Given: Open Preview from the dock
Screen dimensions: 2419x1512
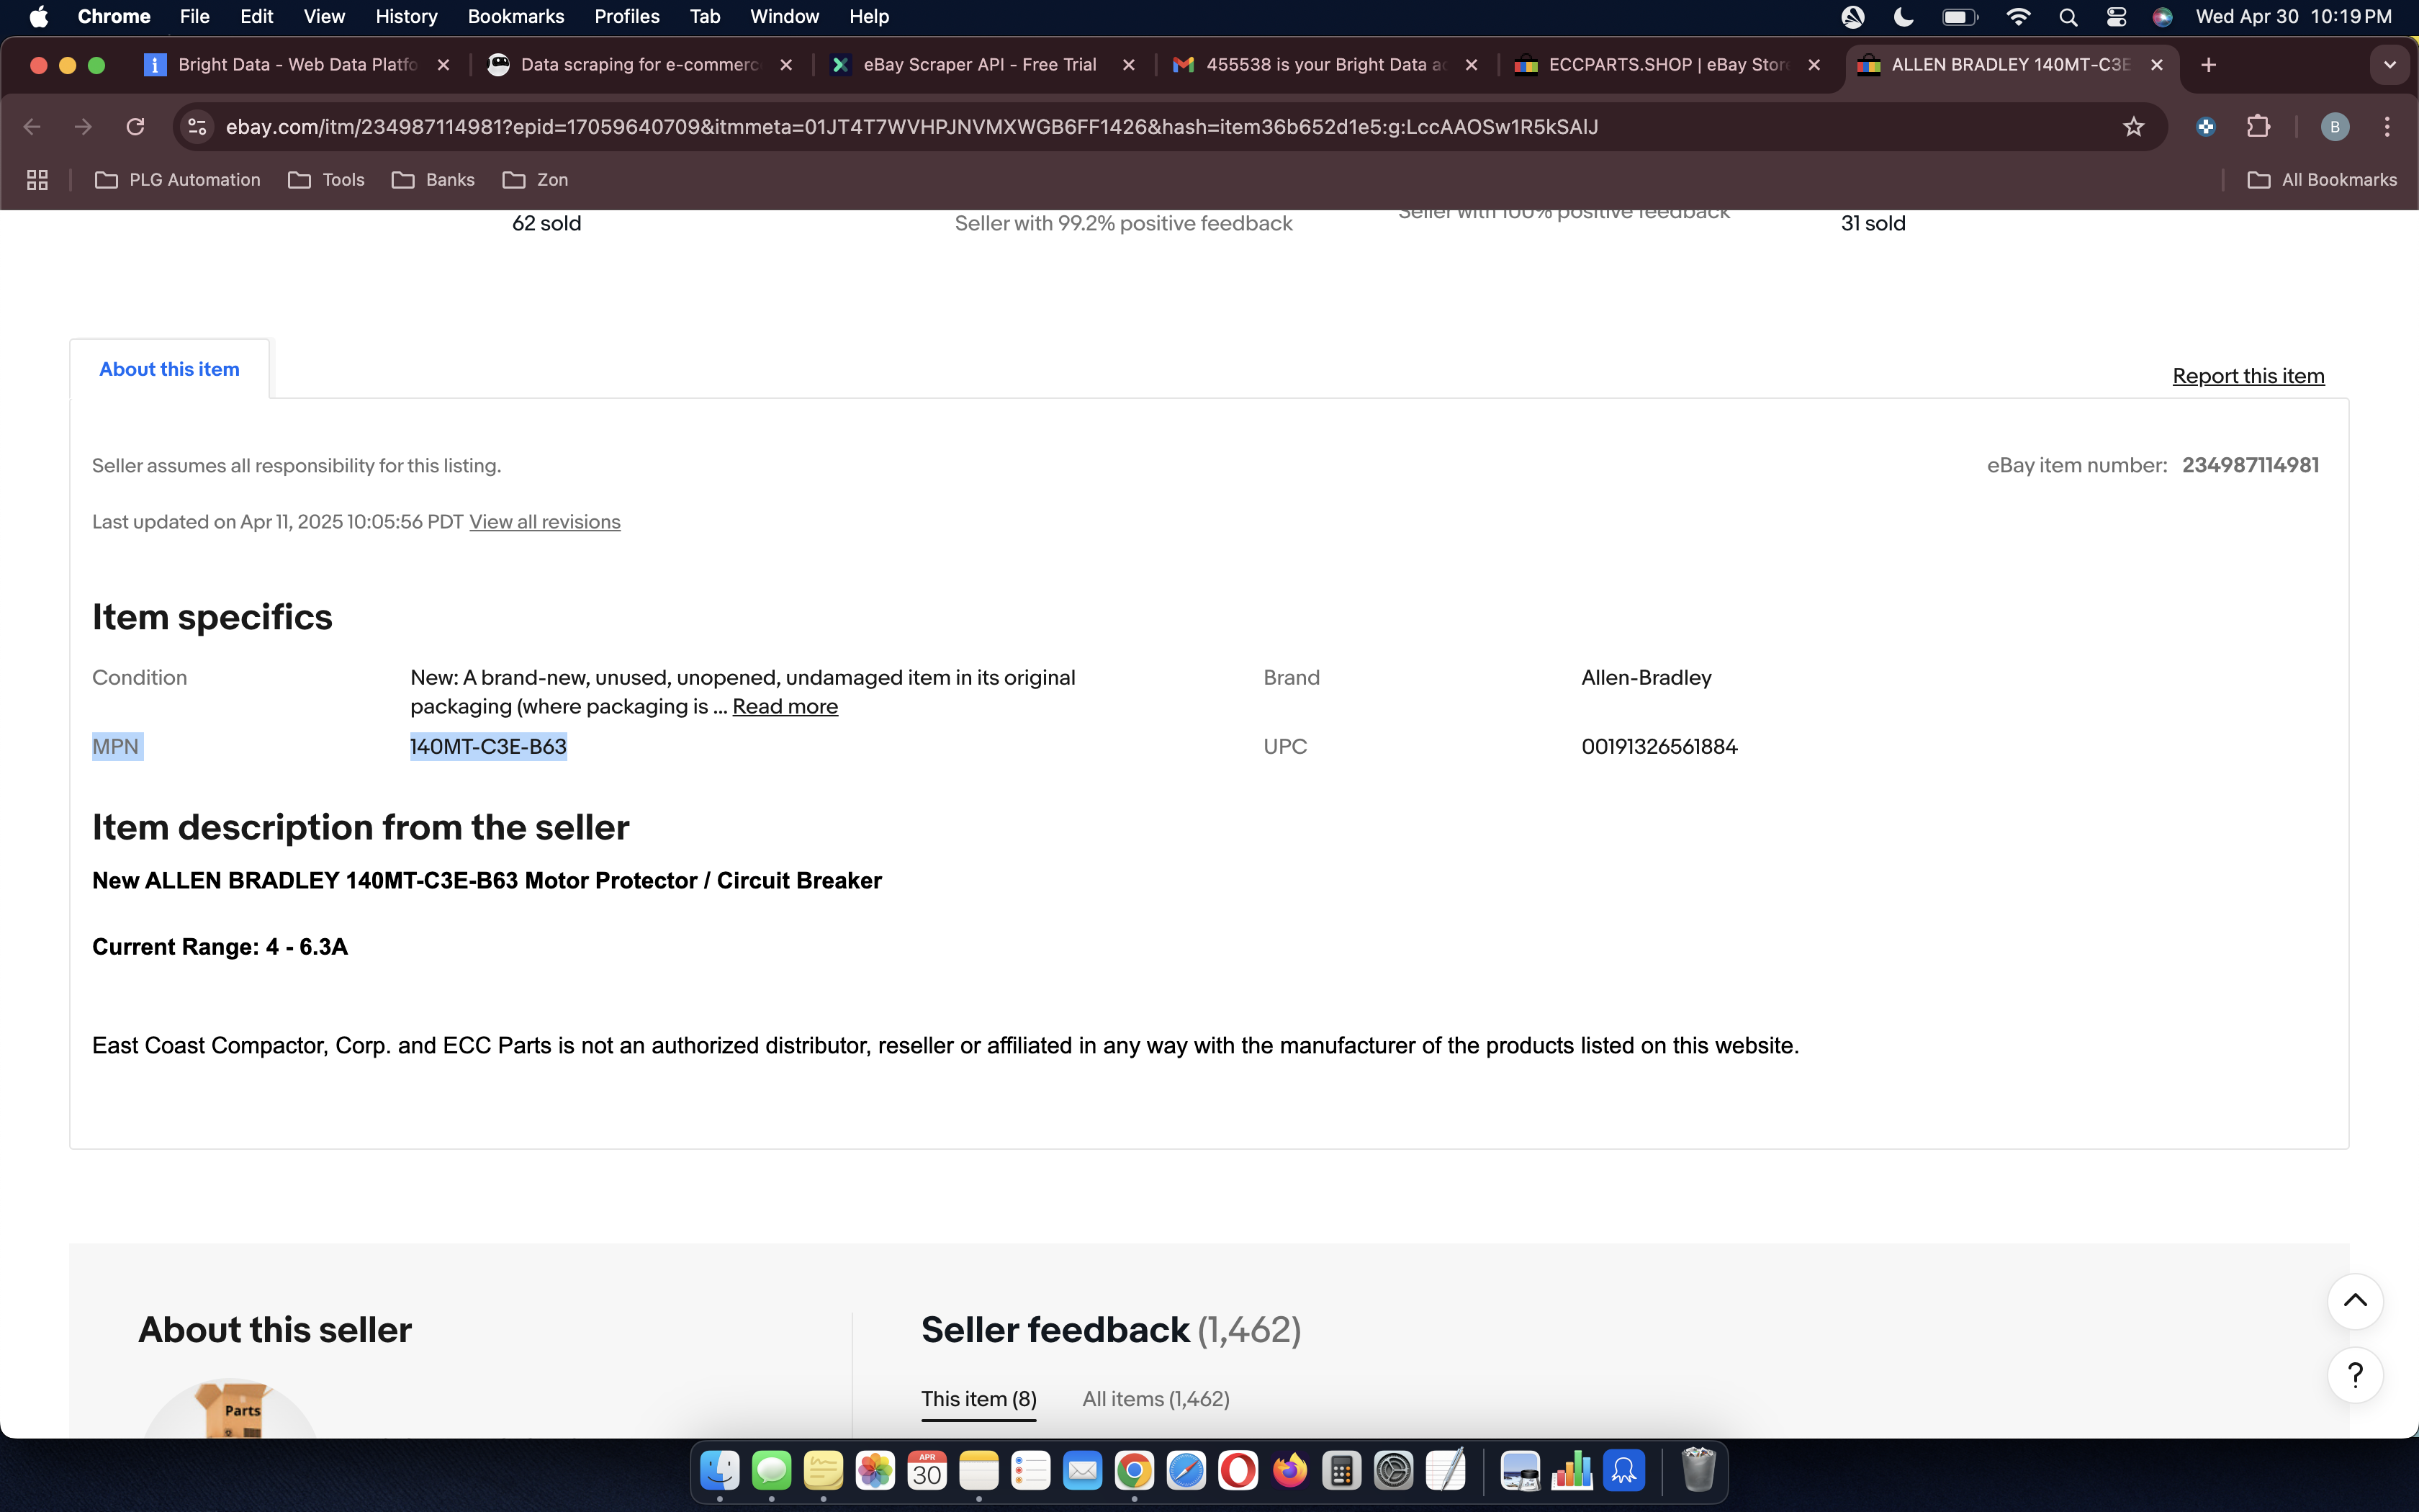Looking at the screenshot, I should (x=1521, y=1471).
